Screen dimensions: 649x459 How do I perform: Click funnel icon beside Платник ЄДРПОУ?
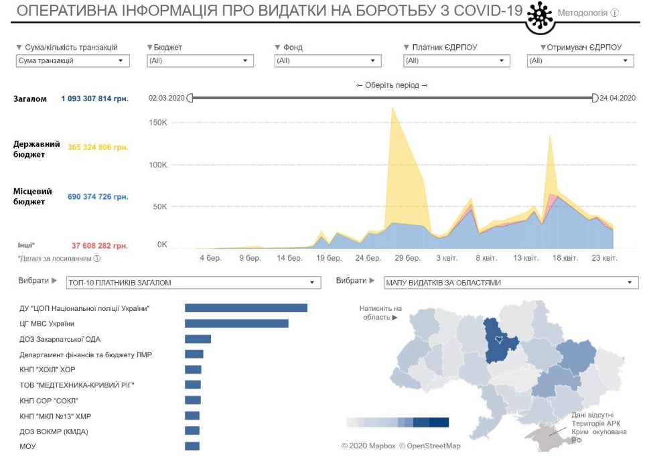point(407,48)
